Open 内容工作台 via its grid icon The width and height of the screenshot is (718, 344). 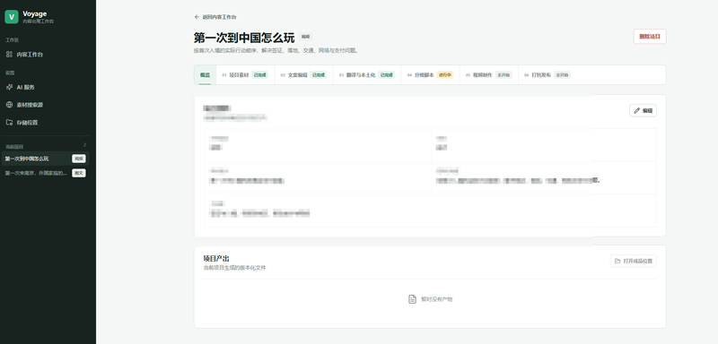9,55
